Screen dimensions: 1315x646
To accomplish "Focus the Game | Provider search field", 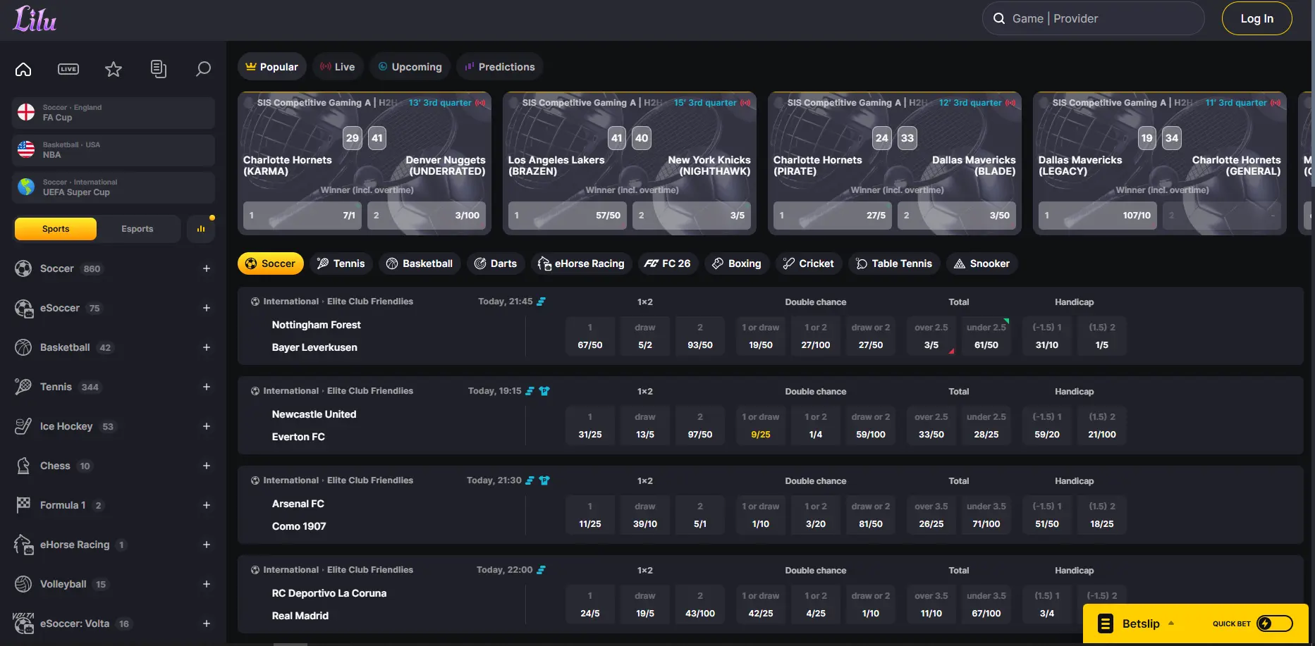I will point(1093,18).
